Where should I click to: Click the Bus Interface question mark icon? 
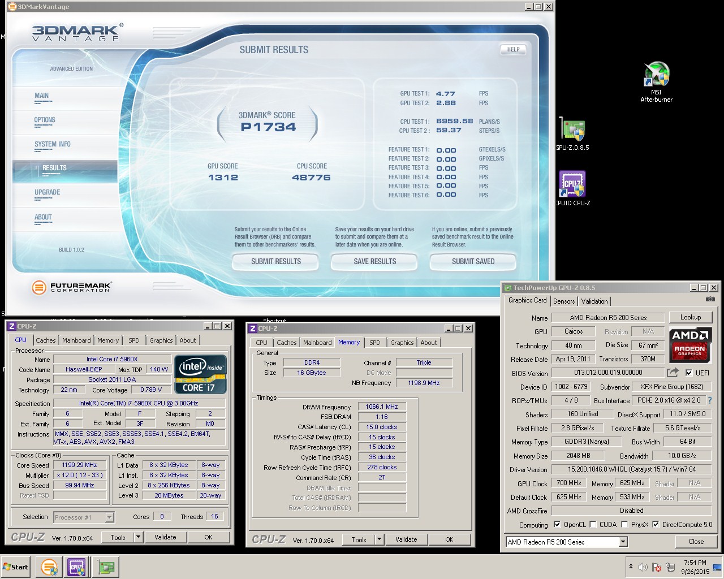pos(710,400)
